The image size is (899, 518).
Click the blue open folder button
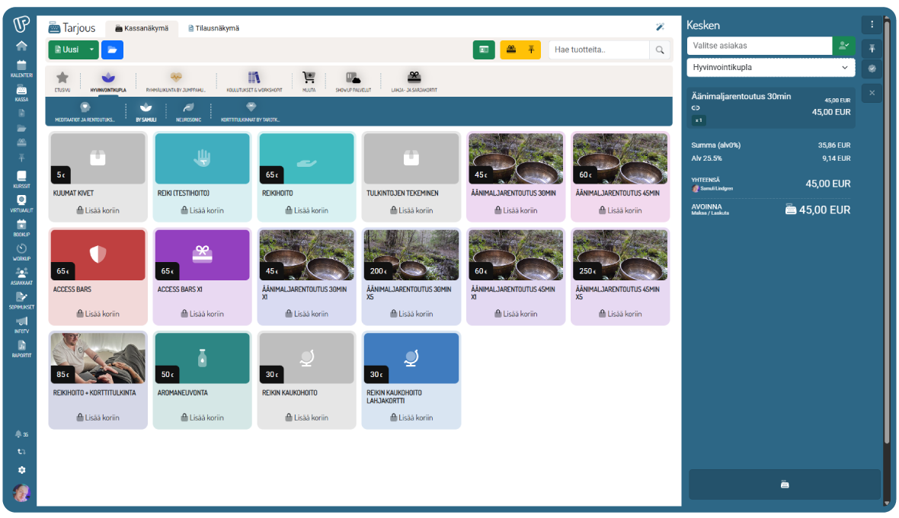[112, 50]
